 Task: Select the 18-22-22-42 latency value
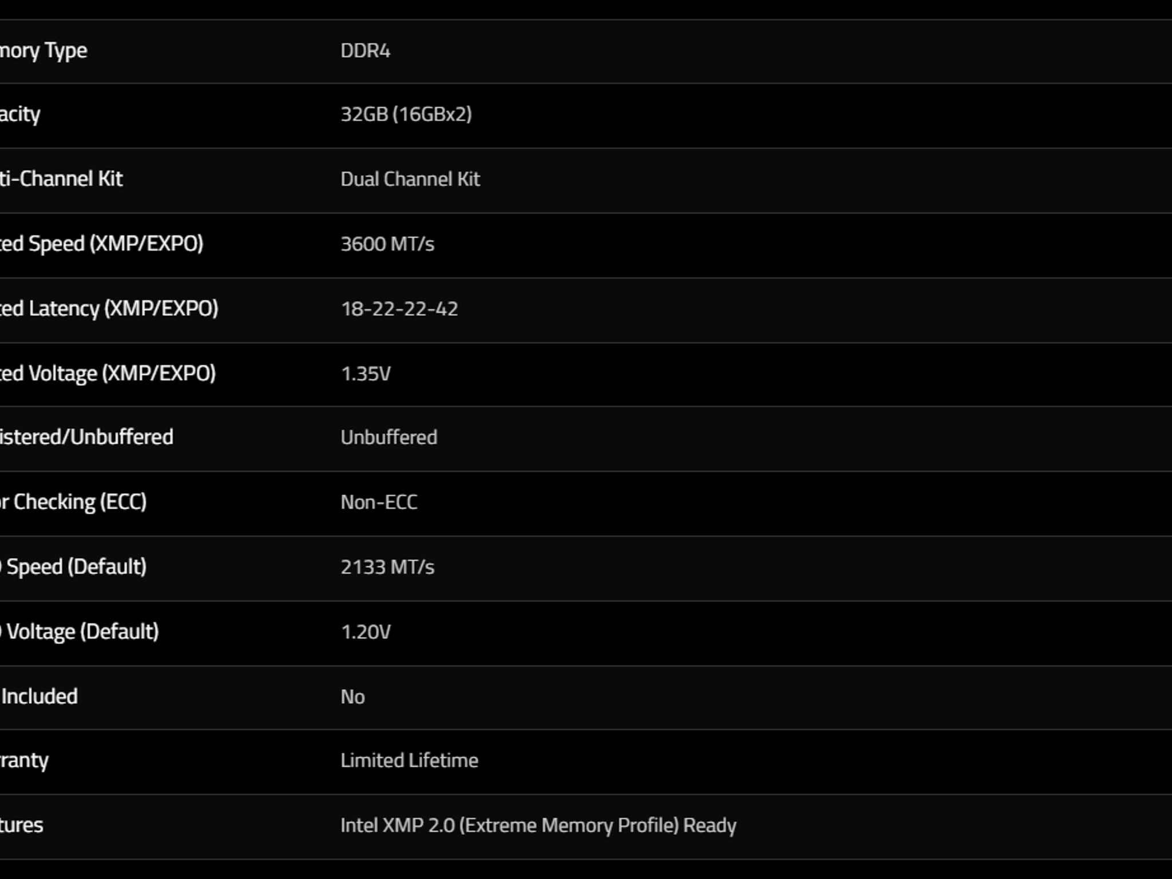(x=399, y=309)
